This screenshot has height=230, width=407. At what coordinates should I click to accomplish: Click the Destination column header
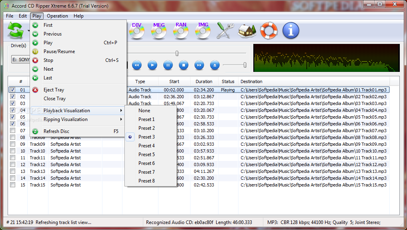pos(314,81)
